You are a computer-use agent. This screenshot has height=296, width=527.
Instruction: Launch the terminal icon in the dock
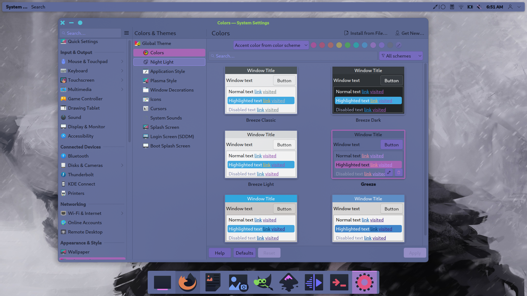tap(339, 282)
